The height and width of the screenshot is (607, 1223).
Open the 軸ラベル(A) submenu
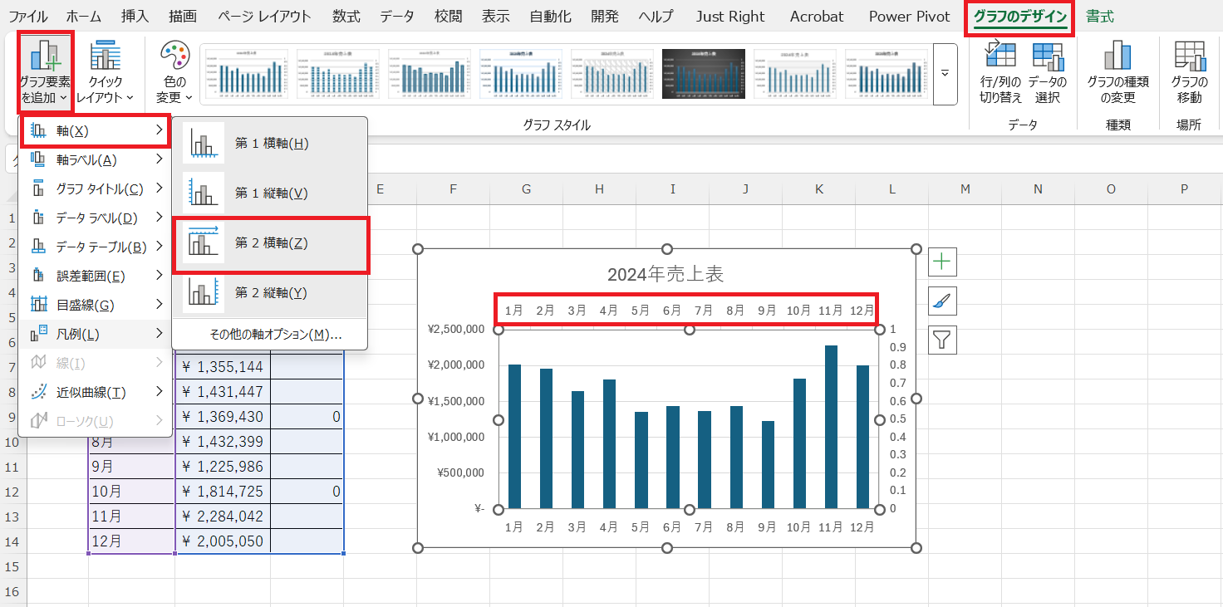pyautogui.click(x=96, y=160)
